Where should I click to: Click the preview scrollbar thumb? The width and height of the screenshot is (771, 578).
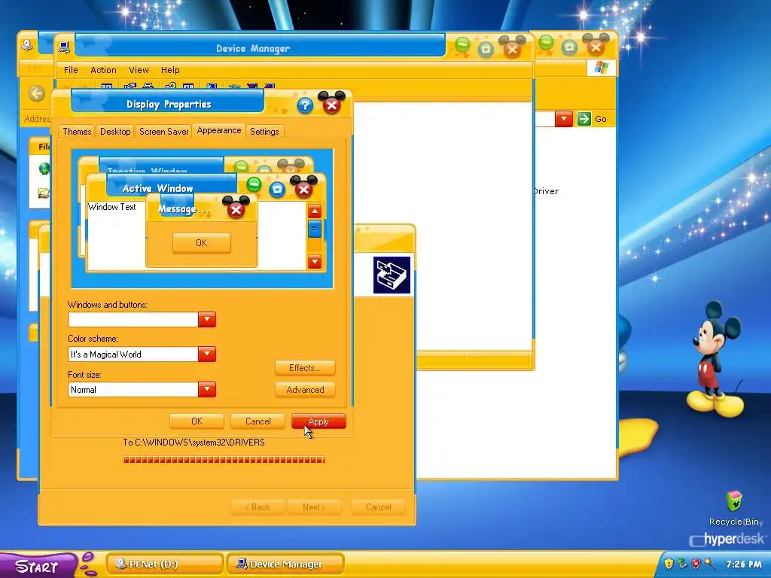[x=315, y=229]
